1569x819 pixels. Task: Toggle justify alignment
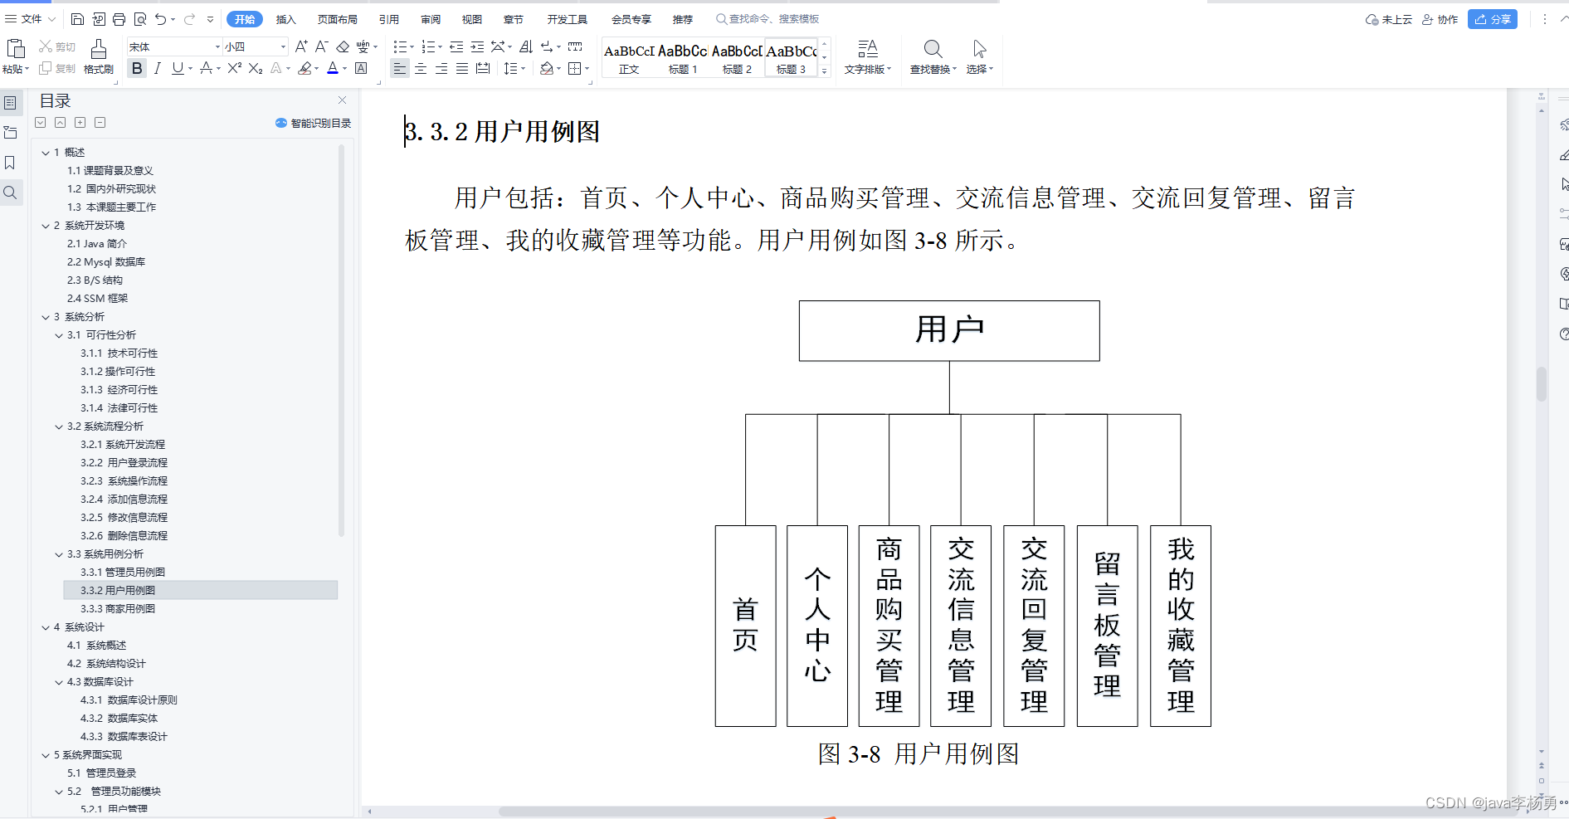[x=462, y=68]
